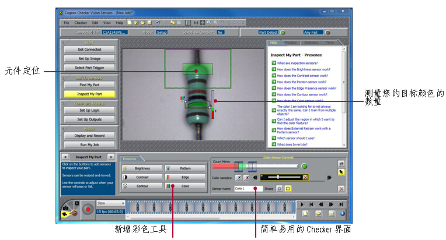Go to previous color sample arrow
The height and width of the screenshot is (240, 446).
255,178
